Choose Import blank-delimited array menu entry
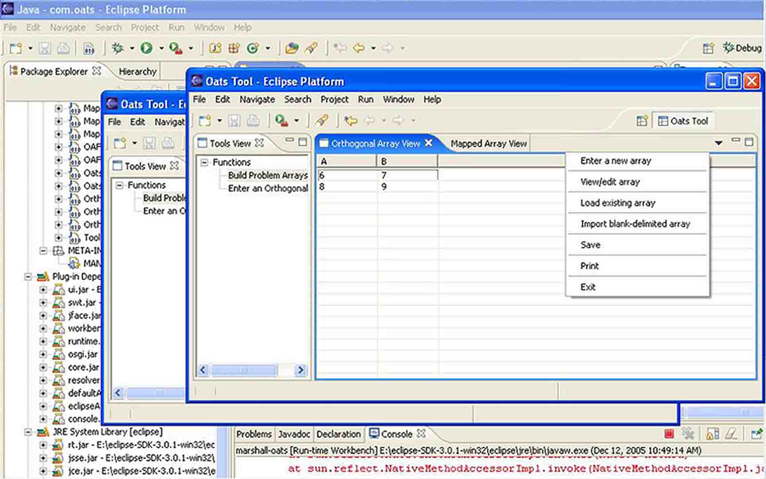766x479 pixels. tap(637, 224)
